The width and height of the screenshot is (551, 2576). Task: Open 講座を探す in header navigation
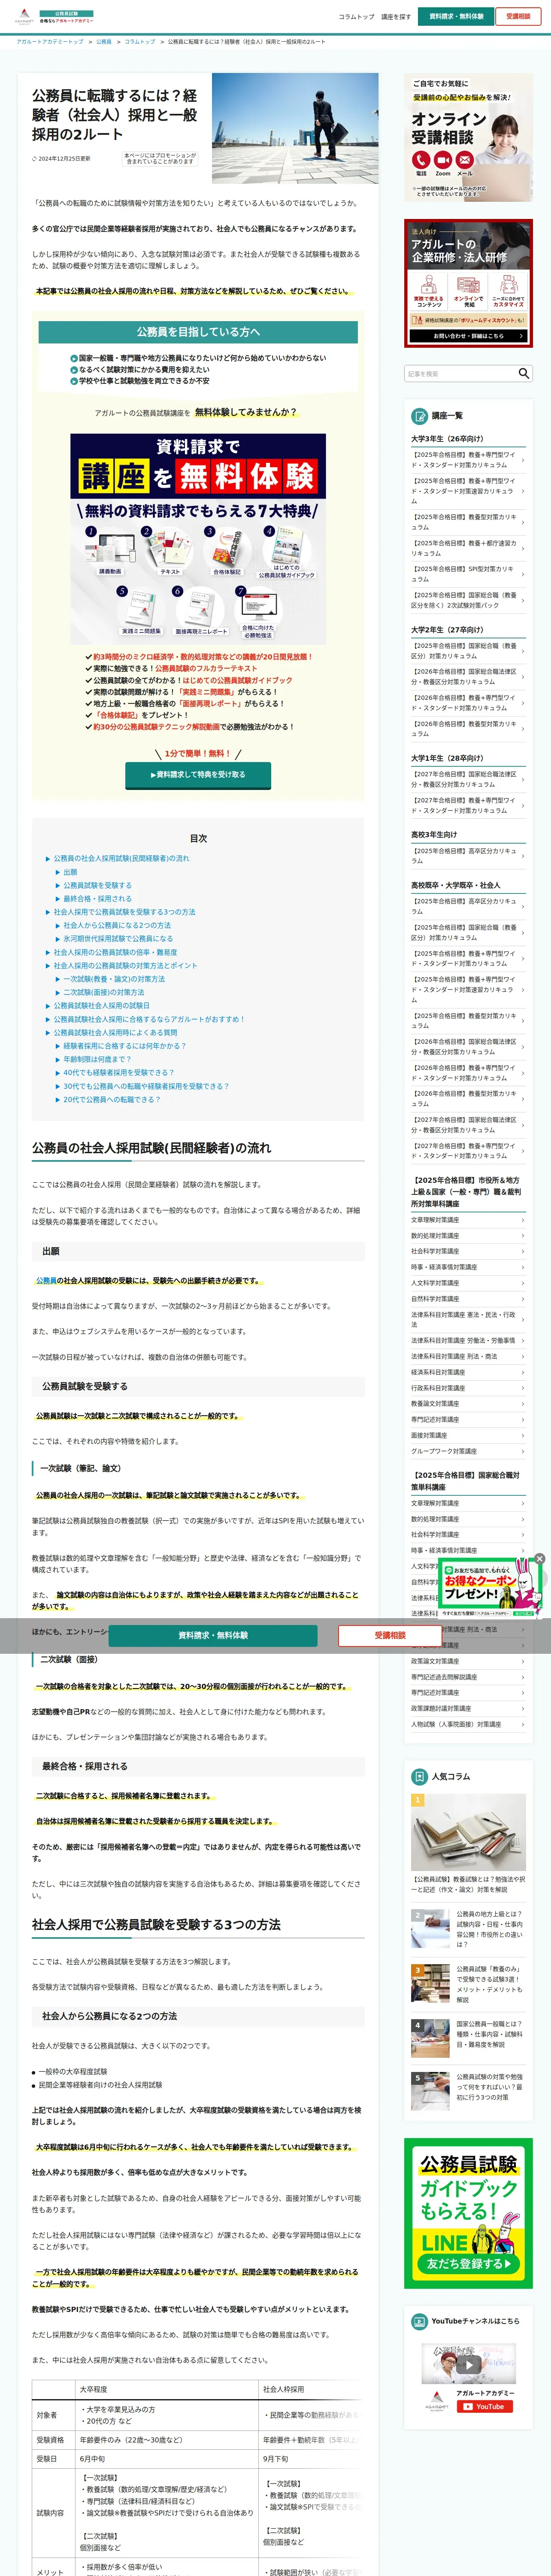(396, 17)
